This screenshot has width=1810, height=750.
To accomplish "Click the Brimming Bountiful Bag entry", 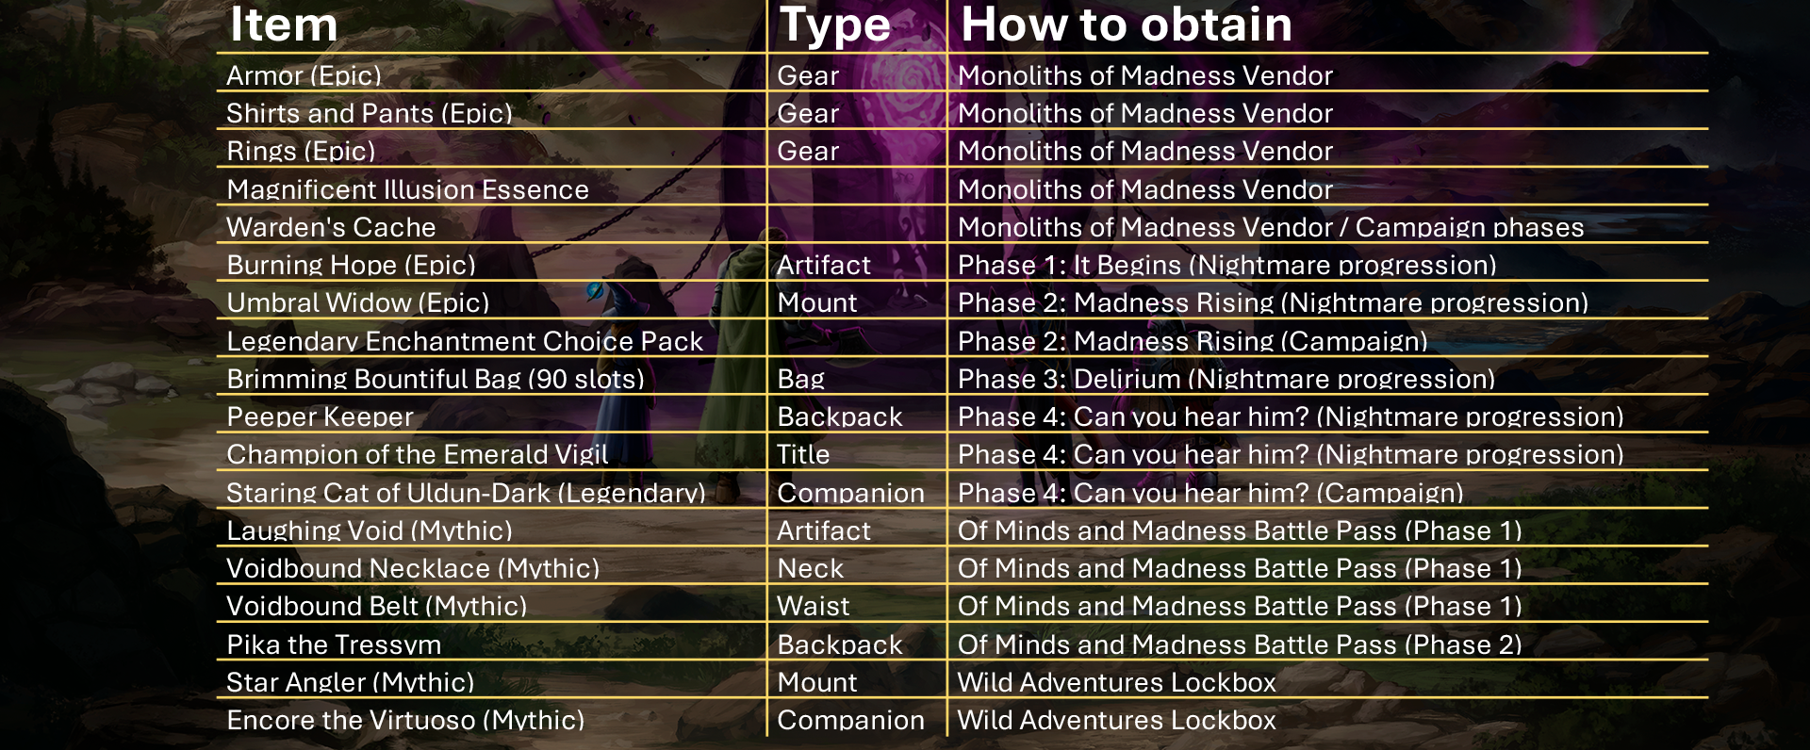I will tap(436, 379).
